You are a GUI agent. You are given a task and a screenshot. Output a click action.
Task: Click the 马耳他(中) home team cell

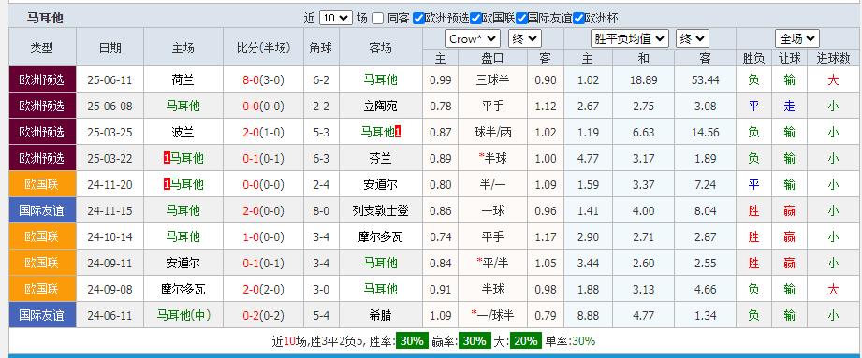point(183,315)
